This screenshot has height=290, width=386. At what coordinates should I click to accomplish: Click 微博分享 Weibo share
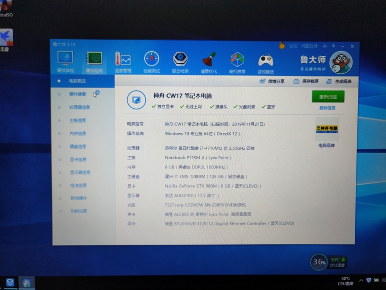[272, 81]
